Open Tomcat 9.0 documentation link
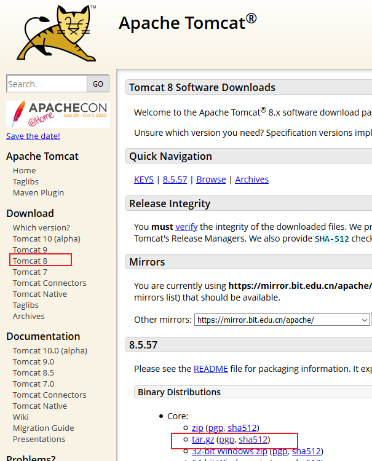Viewport: 372px width, 461px height. point(33,361)
